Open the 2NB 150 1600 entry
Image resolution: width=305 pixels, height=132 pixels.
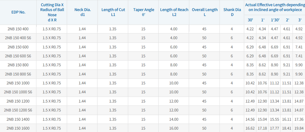tap(18, 128)
